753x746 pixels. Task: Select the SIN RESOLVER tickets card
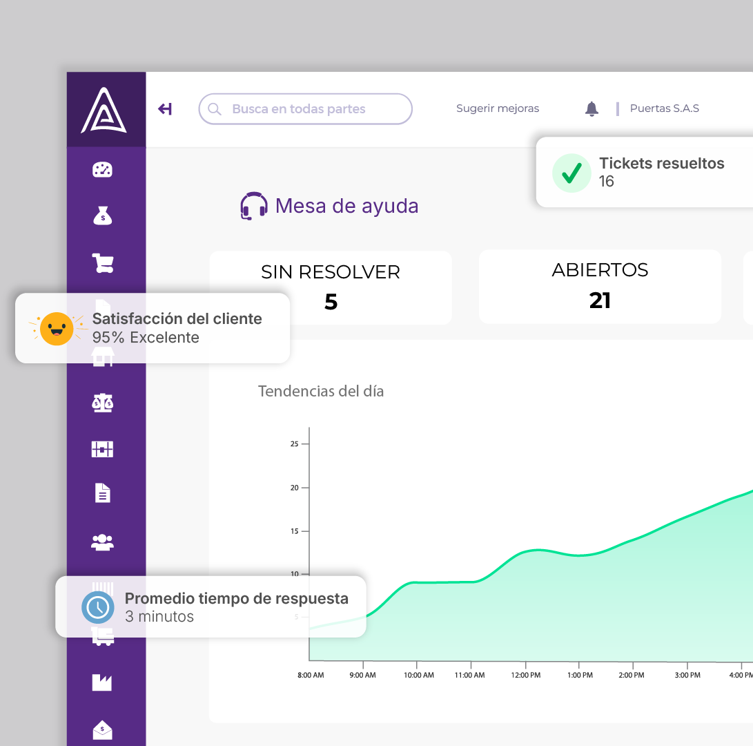pyautogui.click(x=331, y=287)
